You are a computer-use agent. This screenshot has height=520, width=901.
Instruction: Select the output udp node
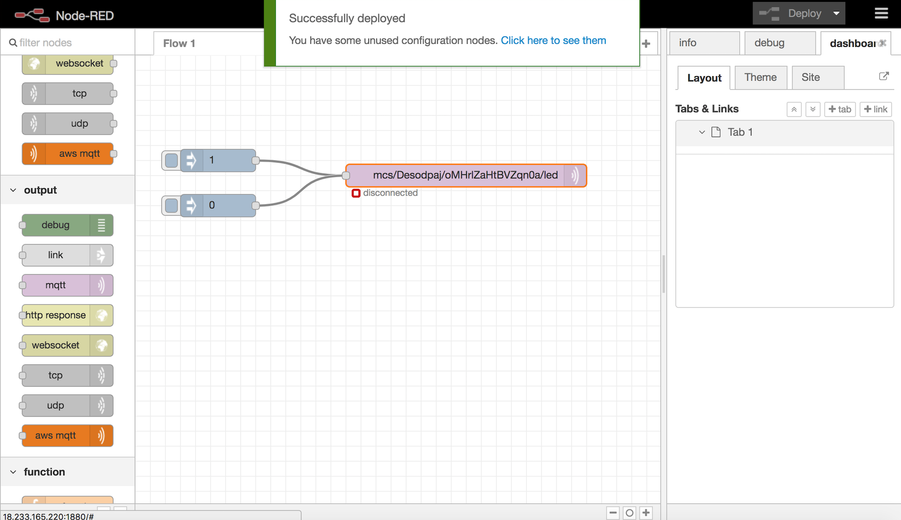click(x=67, y=406)
